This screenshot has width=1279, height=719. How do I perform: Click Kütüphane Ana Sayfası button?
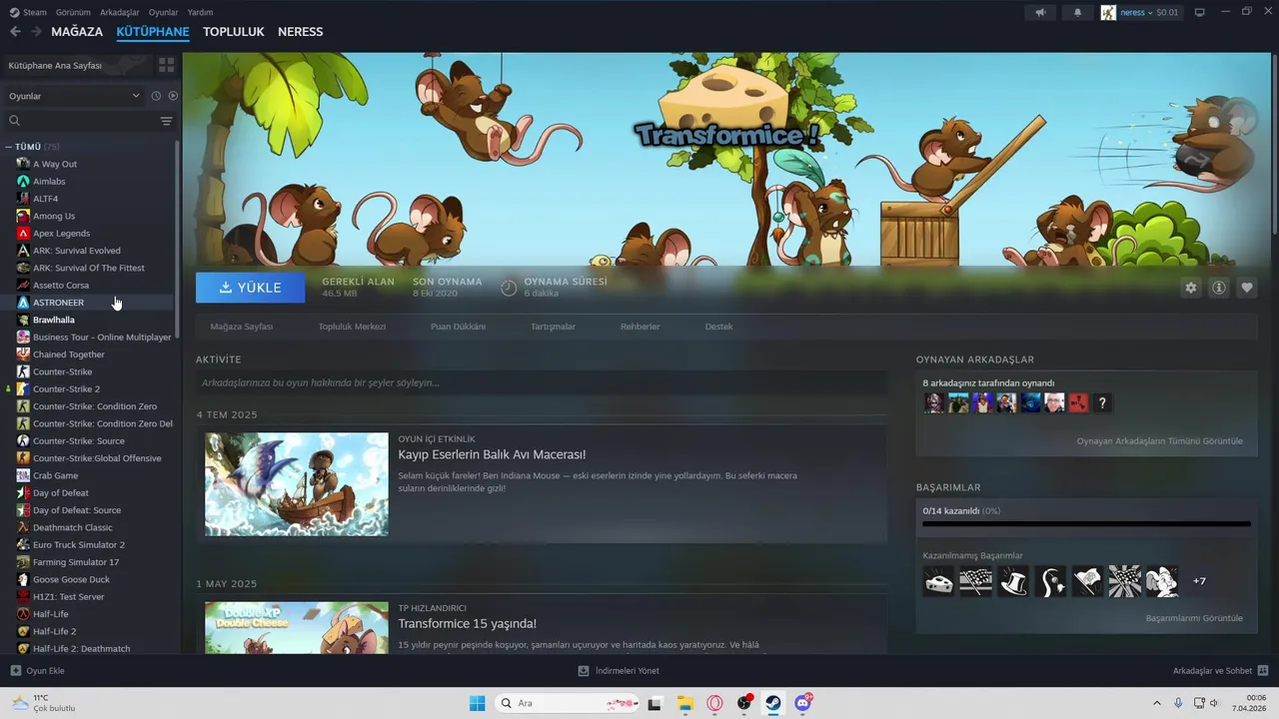tap(76, 65)
